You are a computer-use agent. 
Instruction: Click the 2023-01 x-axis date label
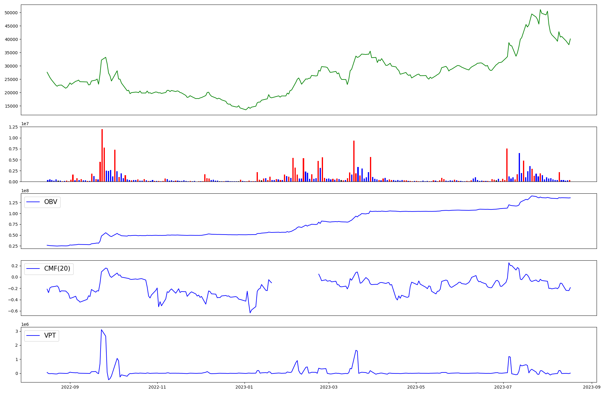coord(244,387)
